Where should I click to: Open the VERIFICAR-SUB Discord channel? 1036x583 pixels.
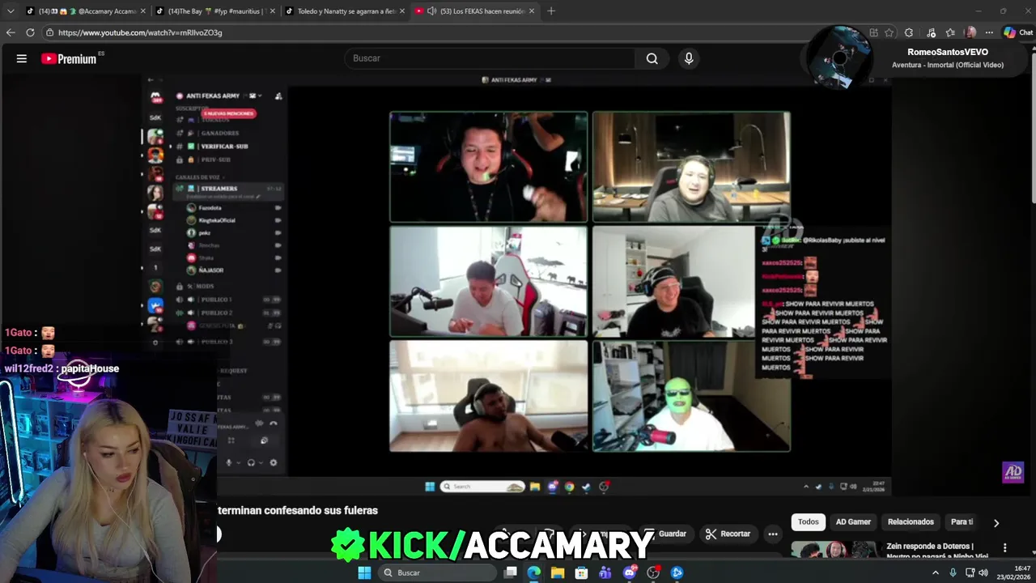click(223, 147)
